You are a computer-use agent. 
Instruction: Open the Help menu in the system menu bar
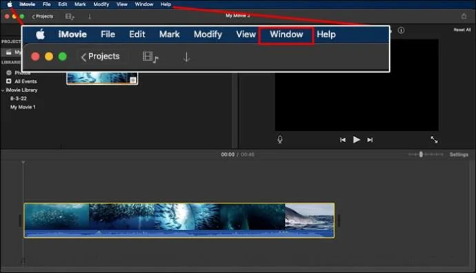tap(166, 4)
